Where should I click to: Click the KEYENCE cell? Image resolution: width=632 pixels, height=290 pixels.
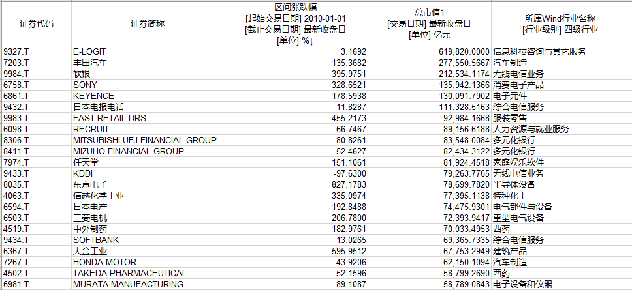click(x=148, y=96)
